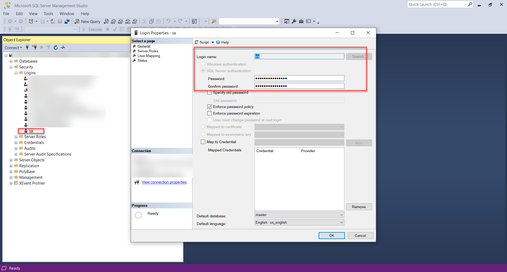The image size is (507, 272).
Task: Open the Tools menu
Action: point(48,14)
